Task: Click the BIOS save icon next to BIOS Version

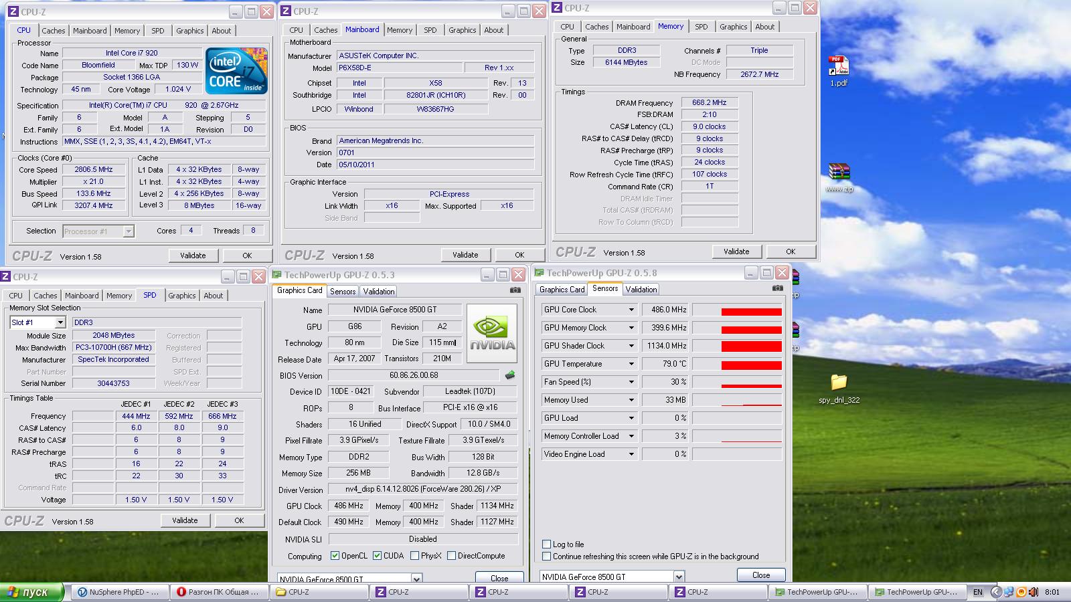Action: pyautogui.click(x=510, y=375)
